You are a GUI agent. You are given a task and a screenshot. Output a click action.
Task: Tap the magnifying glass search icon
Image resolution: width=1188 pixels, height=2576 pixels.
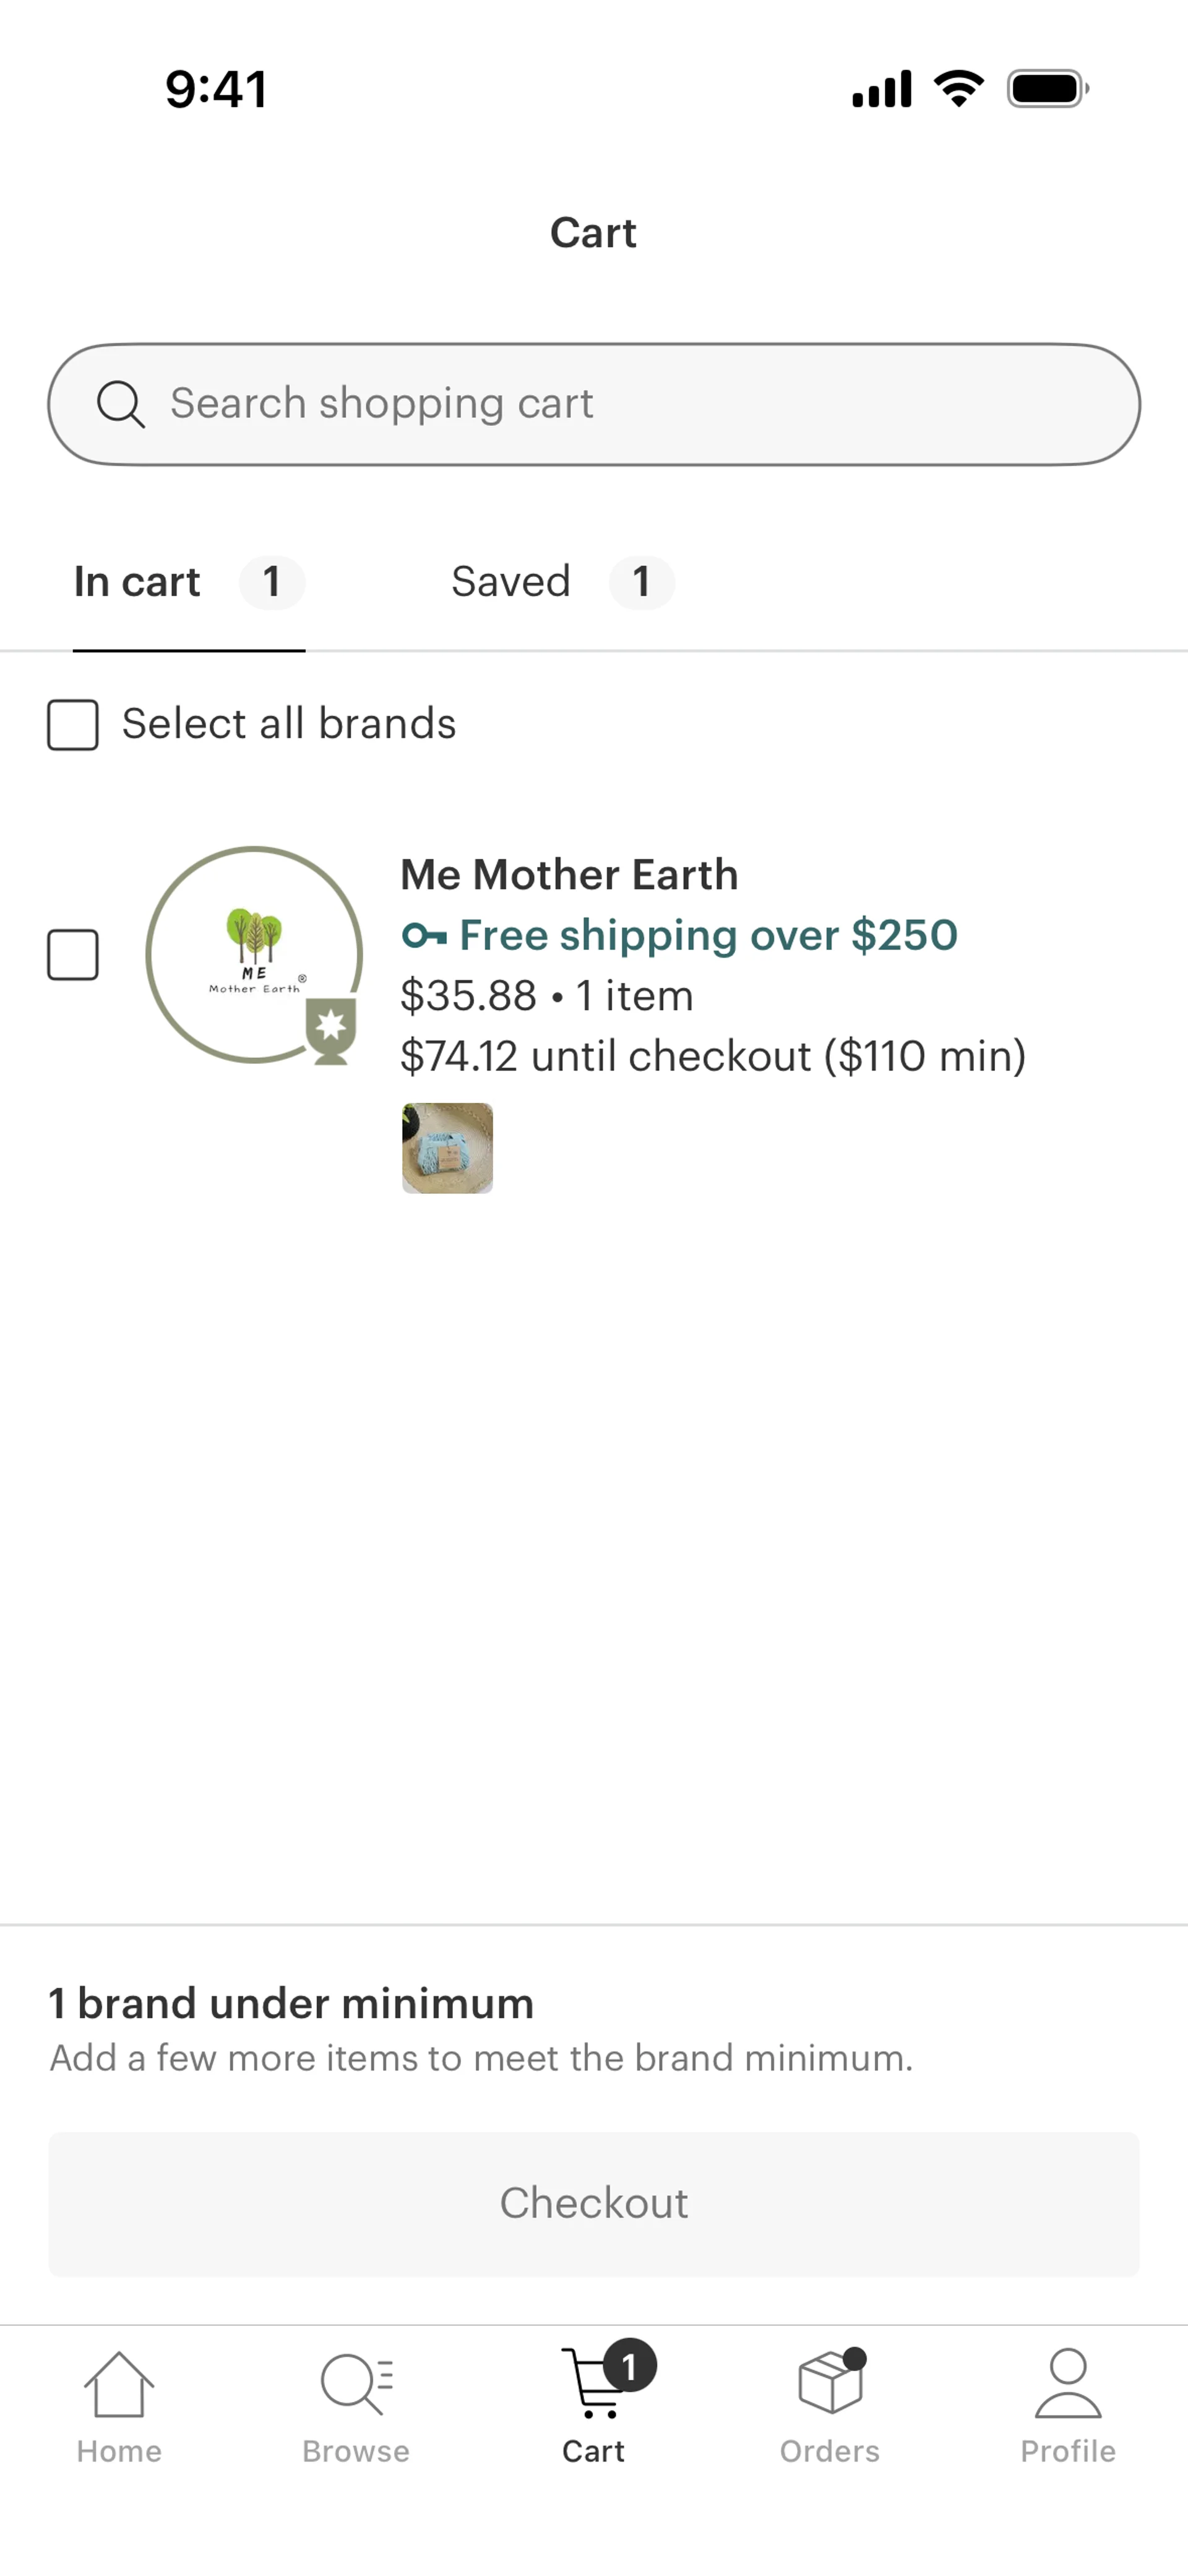click(120, 405)
